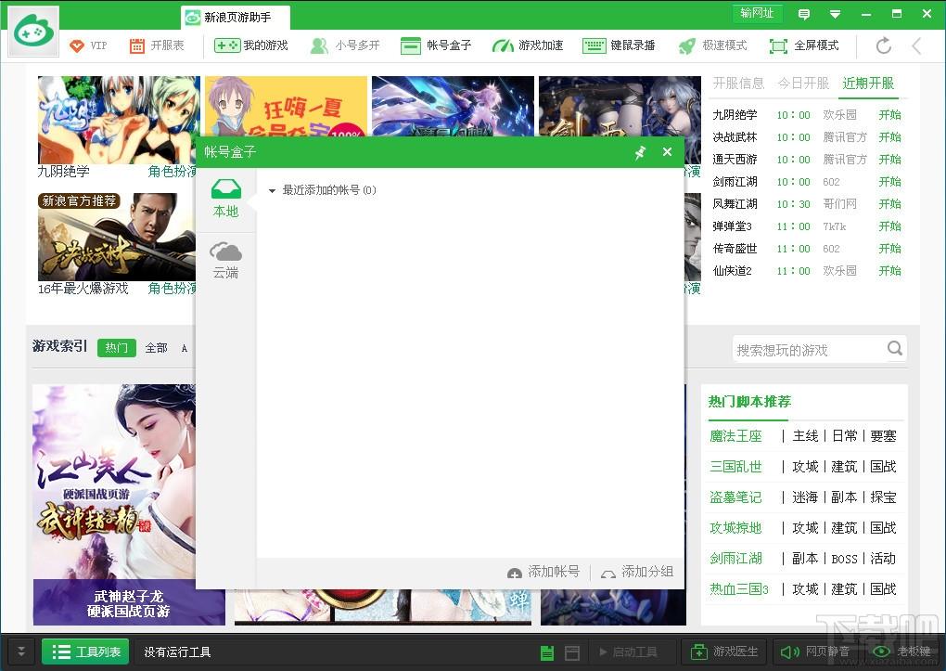Screen dimensions: 946x671
Task: Click BOSS for 剑雨江湖
Action: pos(844,559)
